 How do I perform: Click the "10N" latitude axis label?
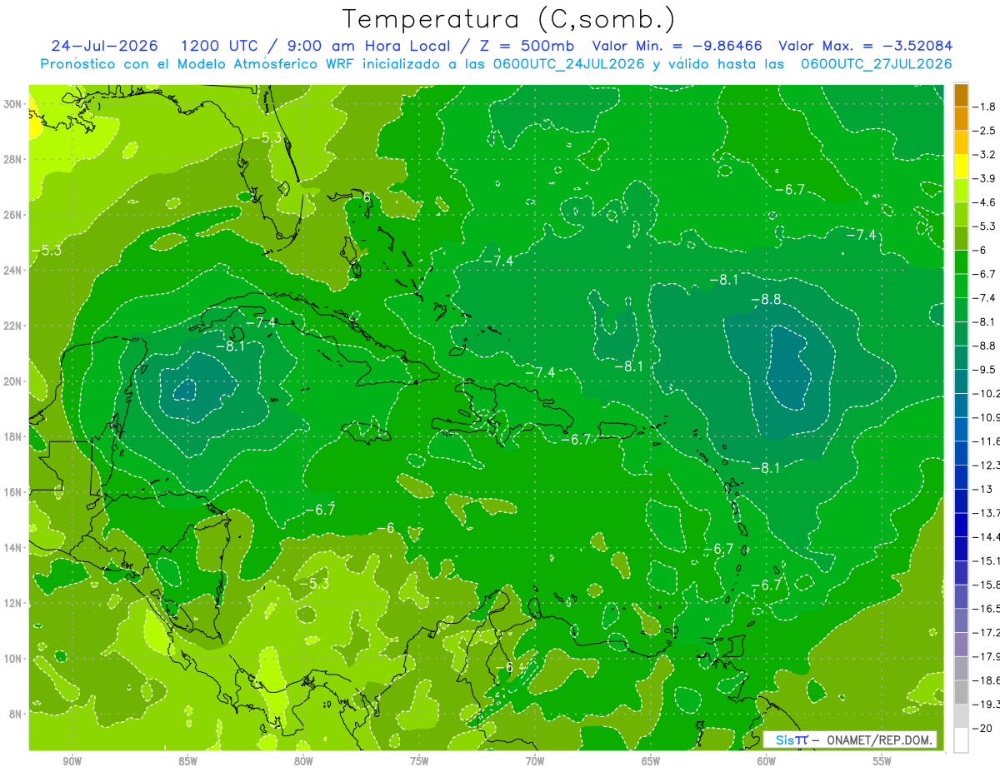click(x=12, y=659)
